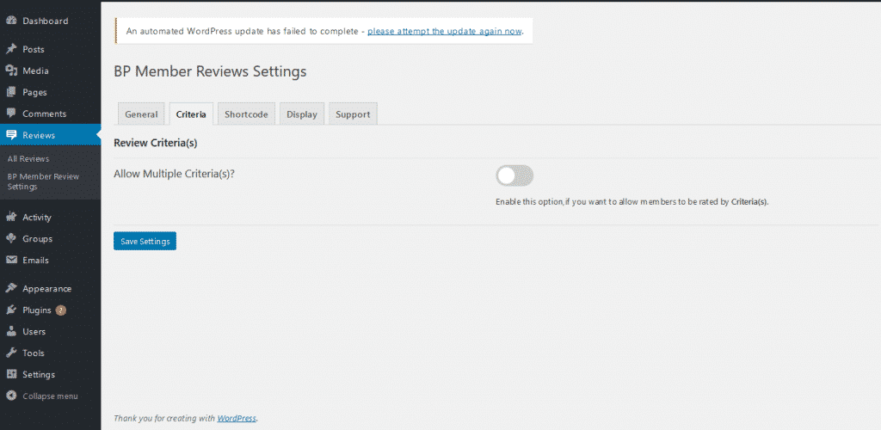Viewport: 881px width, 430px height.
Task: Click the Comments bubble icon
Action: (10, 114)
